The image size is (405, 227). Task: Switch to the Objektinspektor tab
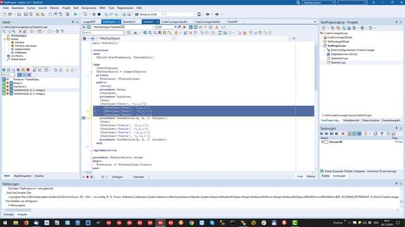pos(23,176)
